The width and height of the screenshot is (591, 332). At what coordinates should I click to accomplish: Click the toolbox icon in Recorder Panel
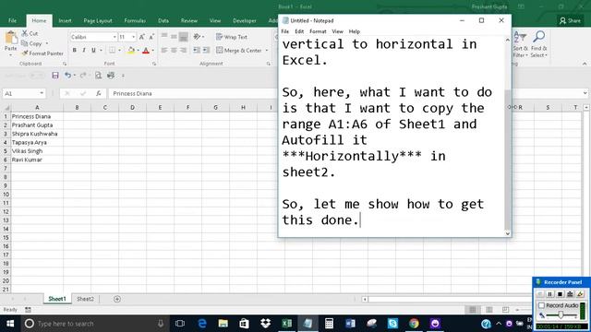[x=570, y=294]
